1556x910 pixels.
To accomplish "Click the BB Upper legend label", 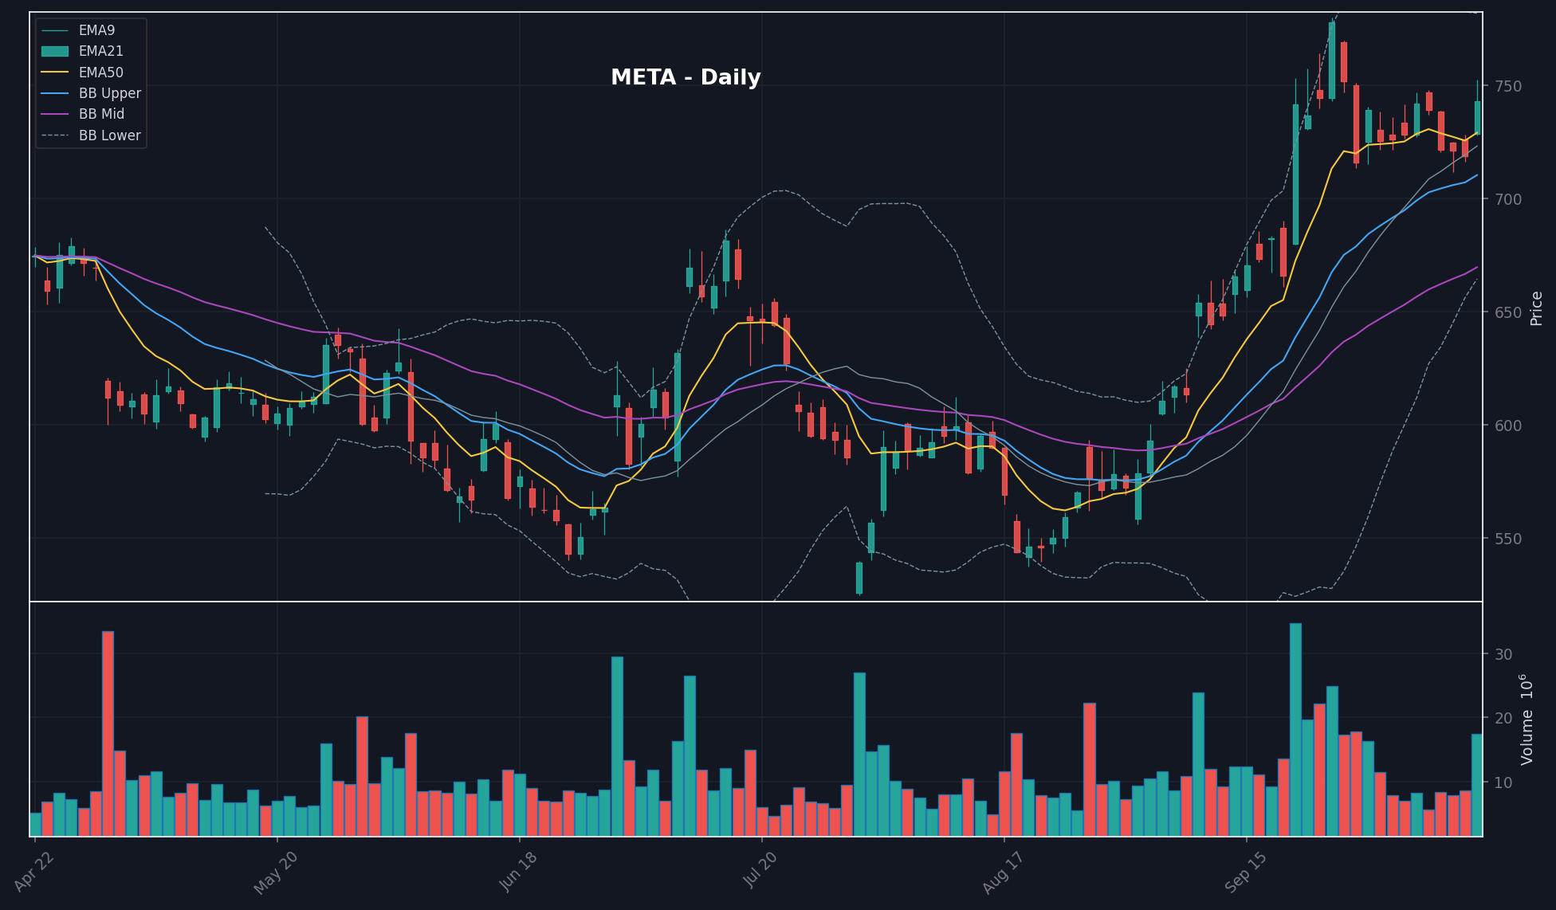I will [110, 93].
